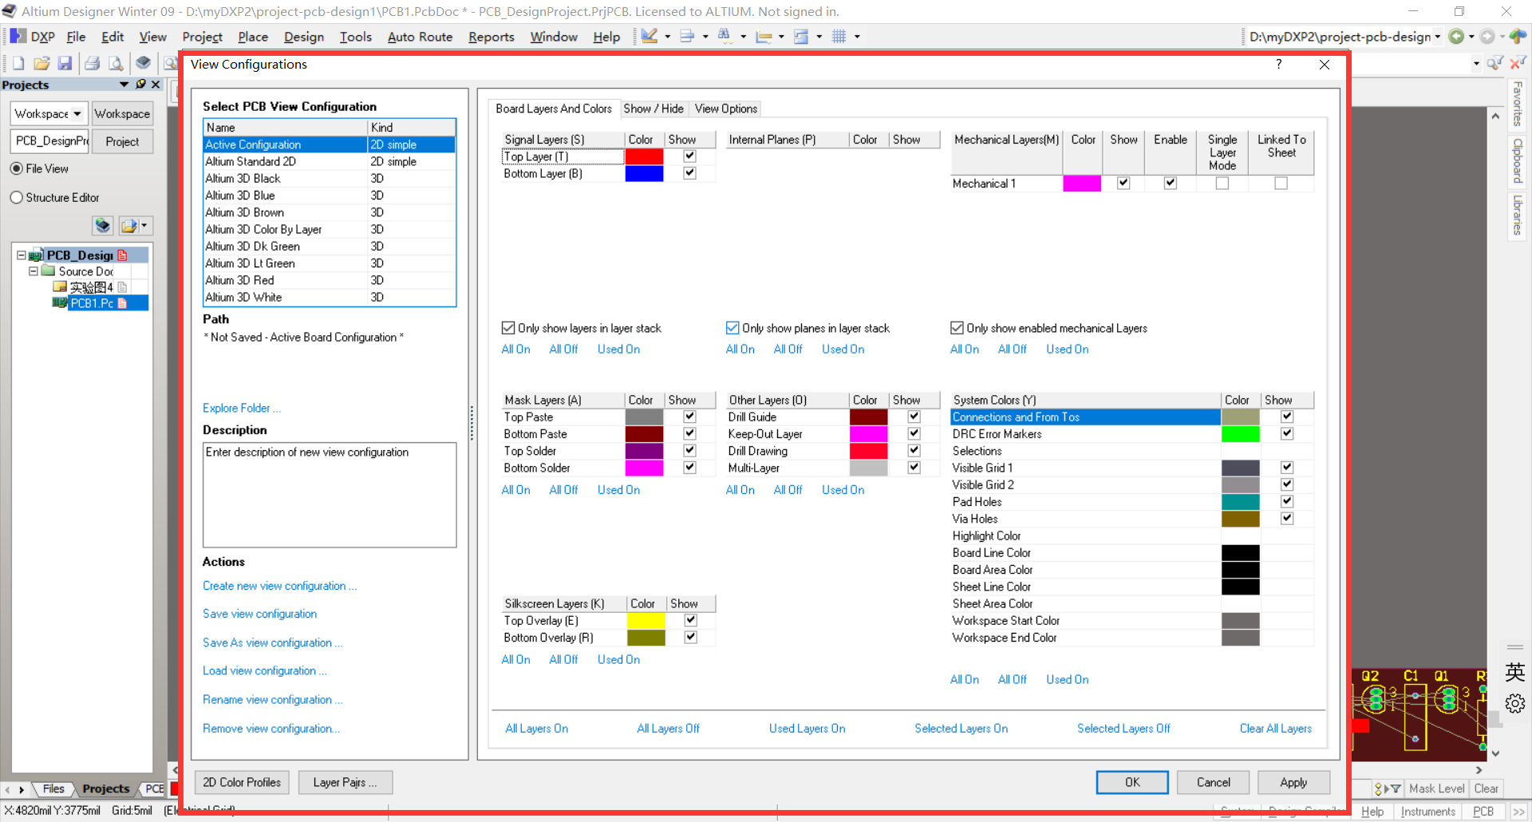
Task: Toggle DRC Error Markers show checkbox
Action: coord(1287,434)
